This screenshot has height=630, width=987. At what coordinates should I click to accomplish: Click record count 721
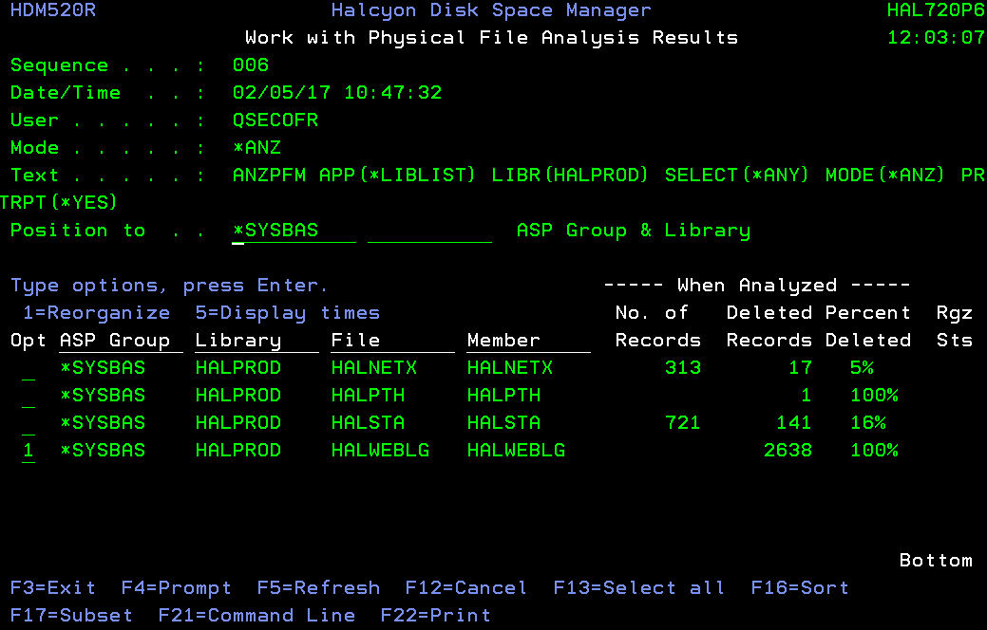(x=683, y=422)
